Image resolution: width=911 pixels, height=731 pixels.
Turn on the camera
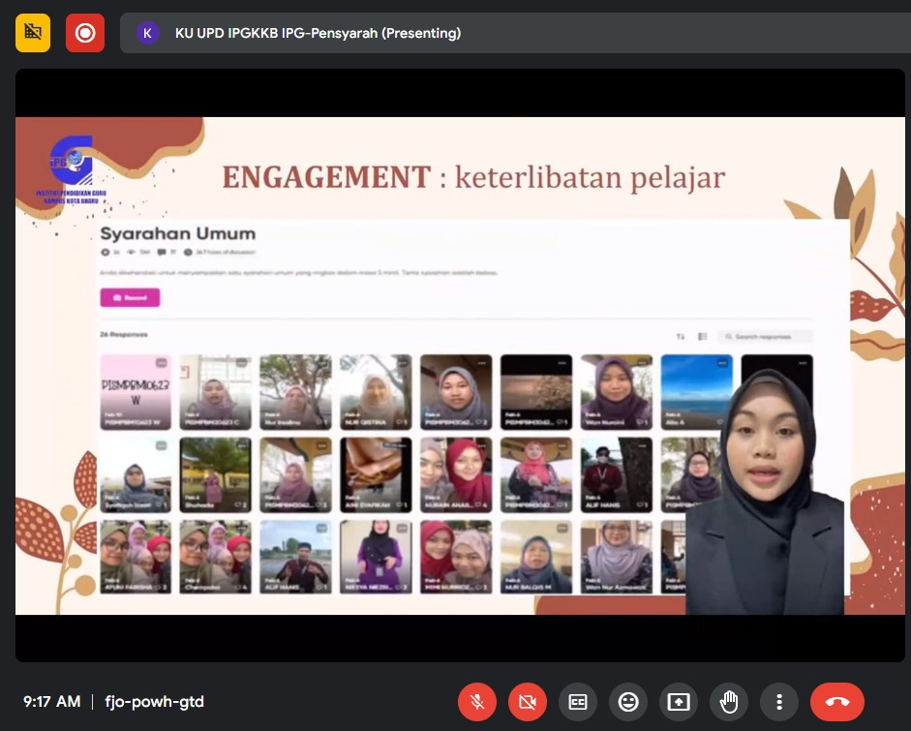[x=528, y=702]
